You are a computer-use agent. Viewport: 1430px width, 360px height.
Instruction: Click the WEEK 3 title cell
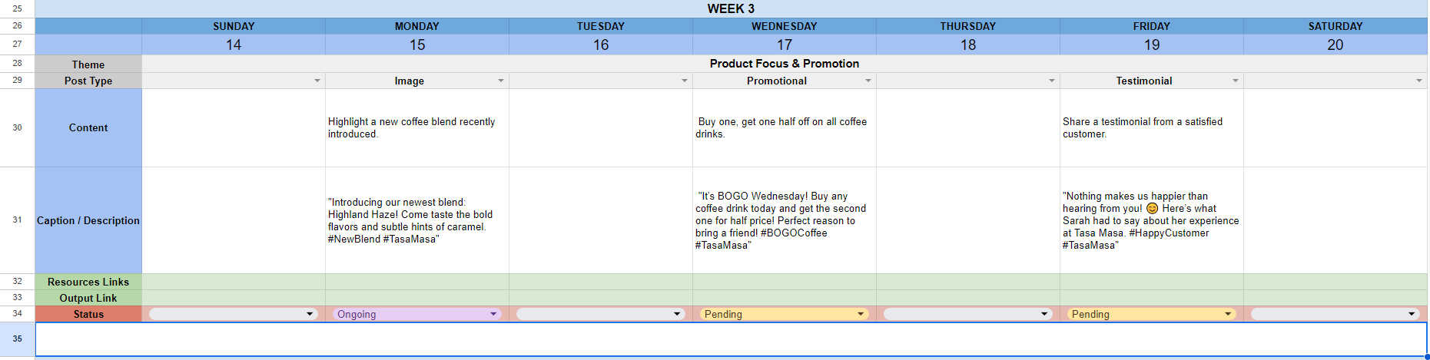731,8
